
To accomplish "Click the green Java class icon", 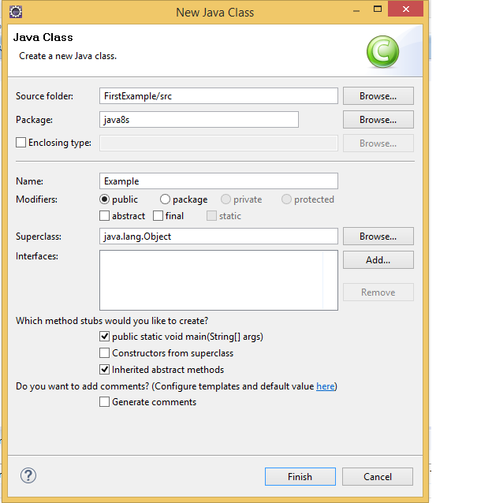I will pos(382,52).
